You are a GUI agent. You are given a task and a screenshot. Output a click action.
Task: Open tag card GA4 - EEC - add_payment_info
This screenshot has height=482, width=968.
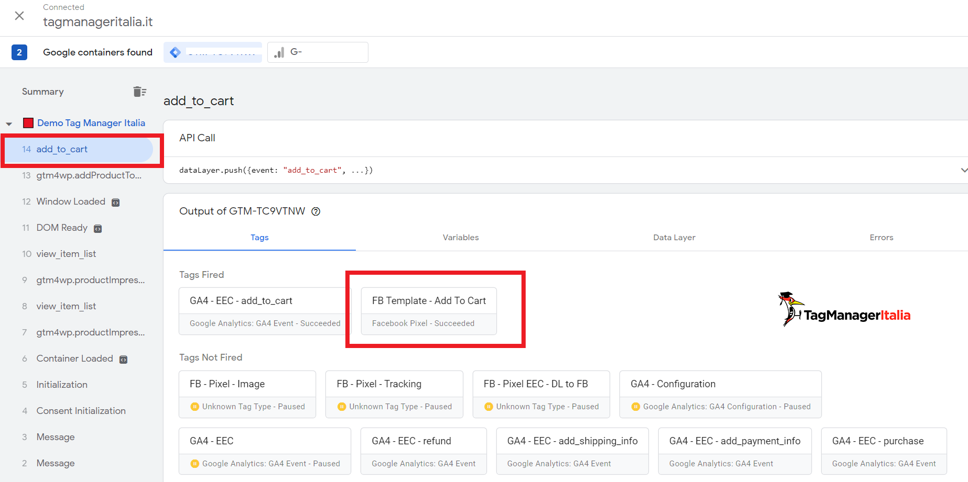click(735, 451)
